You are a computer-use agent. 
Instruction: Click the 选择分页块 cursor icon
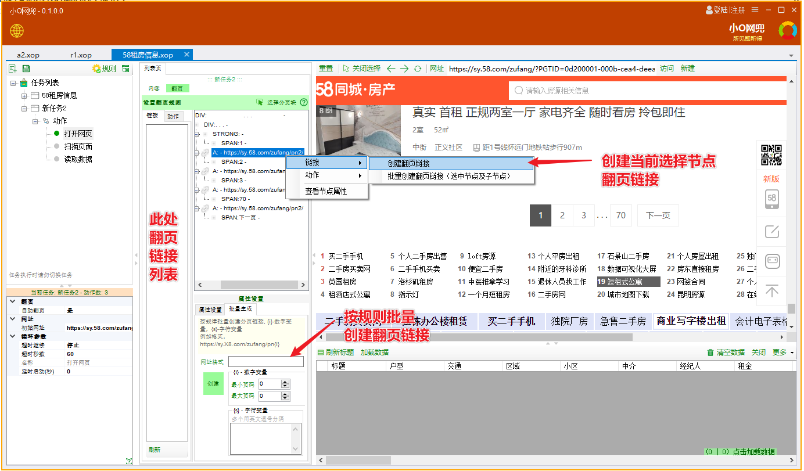(260, 102)
